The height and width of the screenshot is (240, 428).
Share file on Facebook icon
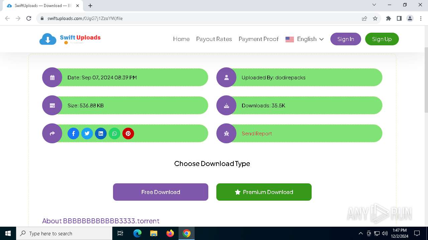click(73, 134)
